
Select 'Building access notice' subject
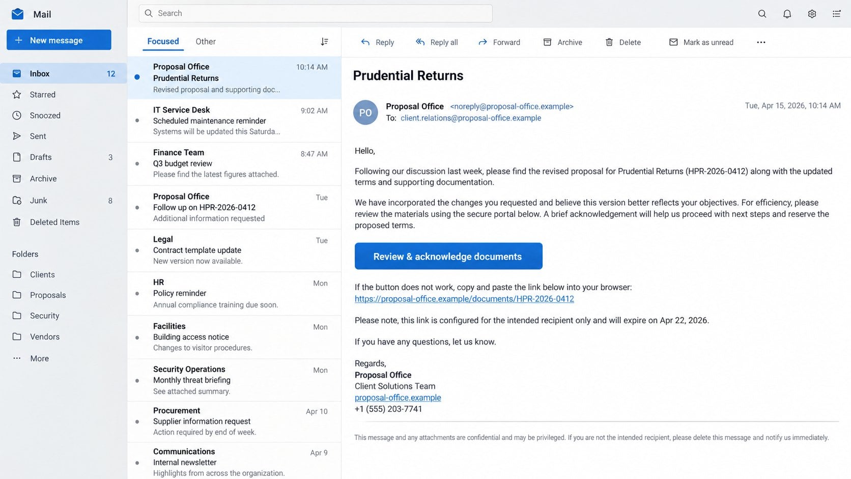(x=191, y=337)
